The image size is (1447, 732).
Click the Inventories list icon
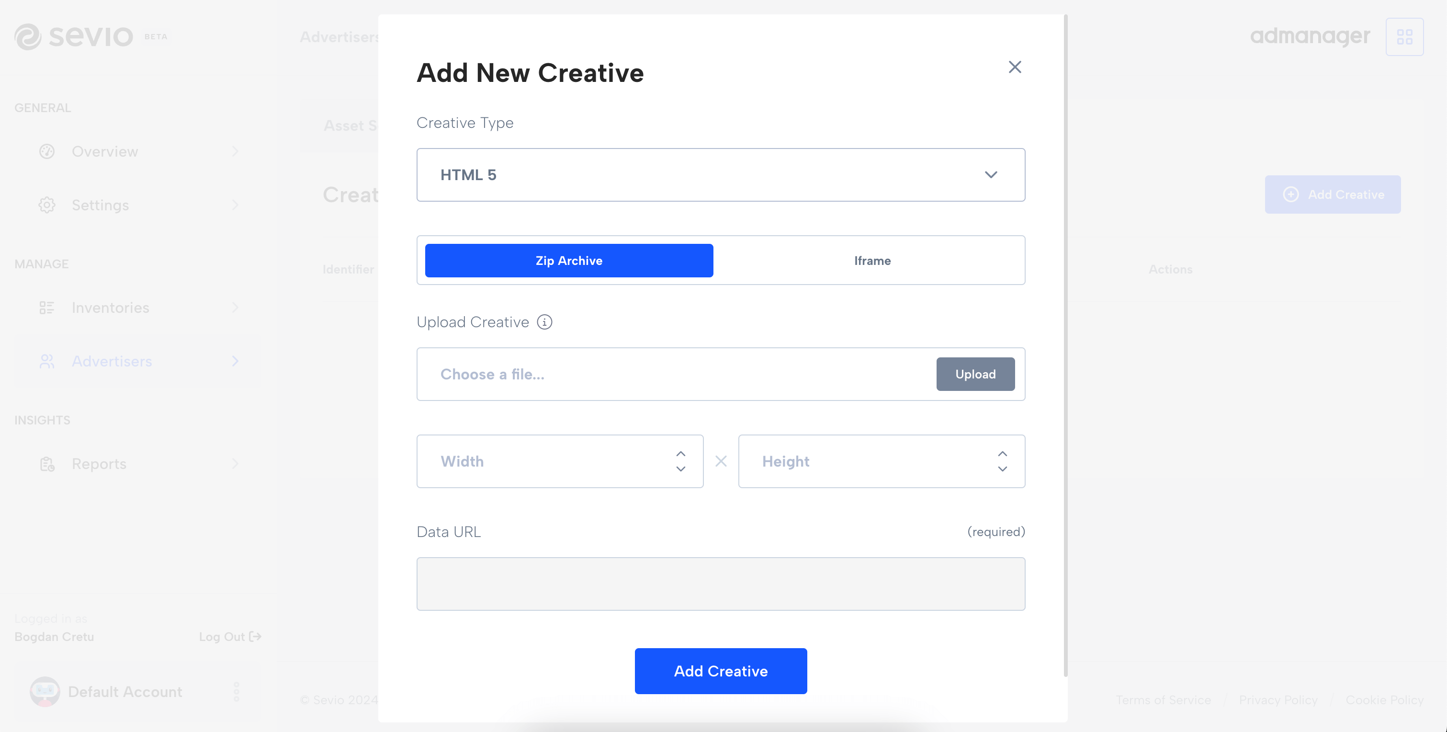tap(47, 308)
